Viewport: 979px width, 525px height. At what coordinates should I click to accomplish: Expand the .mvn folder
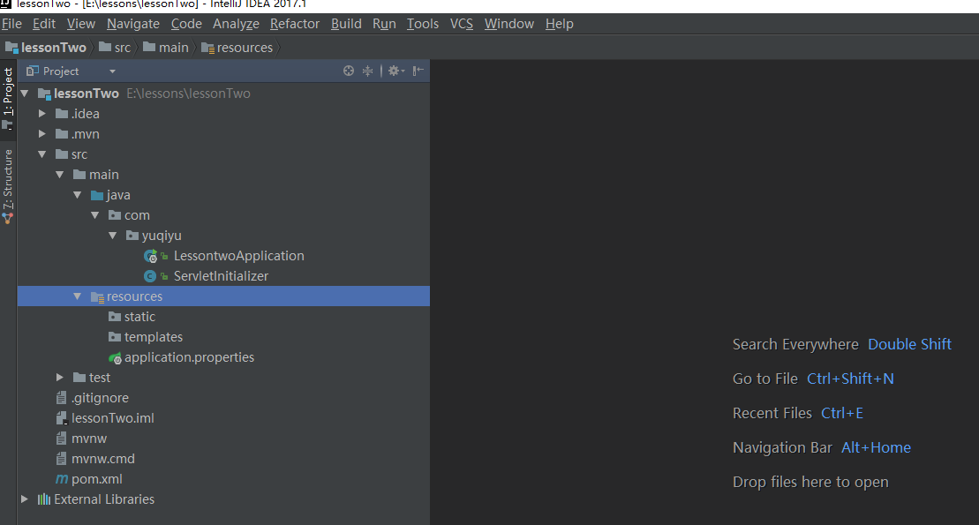pyautogui.click(x=41, y=134)
